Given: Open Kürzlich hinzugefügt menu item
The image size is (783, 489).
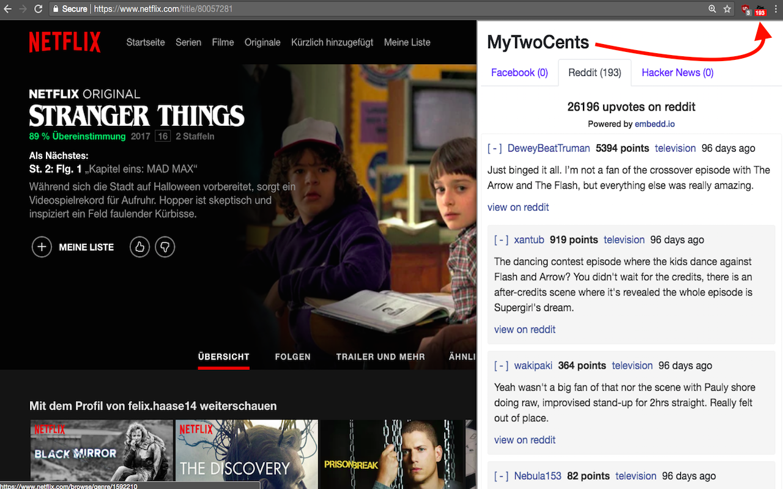Looking at the screenshot, I should [x=332, y=42].
